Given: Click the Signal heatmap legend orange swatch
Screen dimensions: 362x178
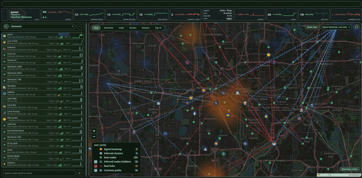Looking at the screenshot, I should pos(101,149).
